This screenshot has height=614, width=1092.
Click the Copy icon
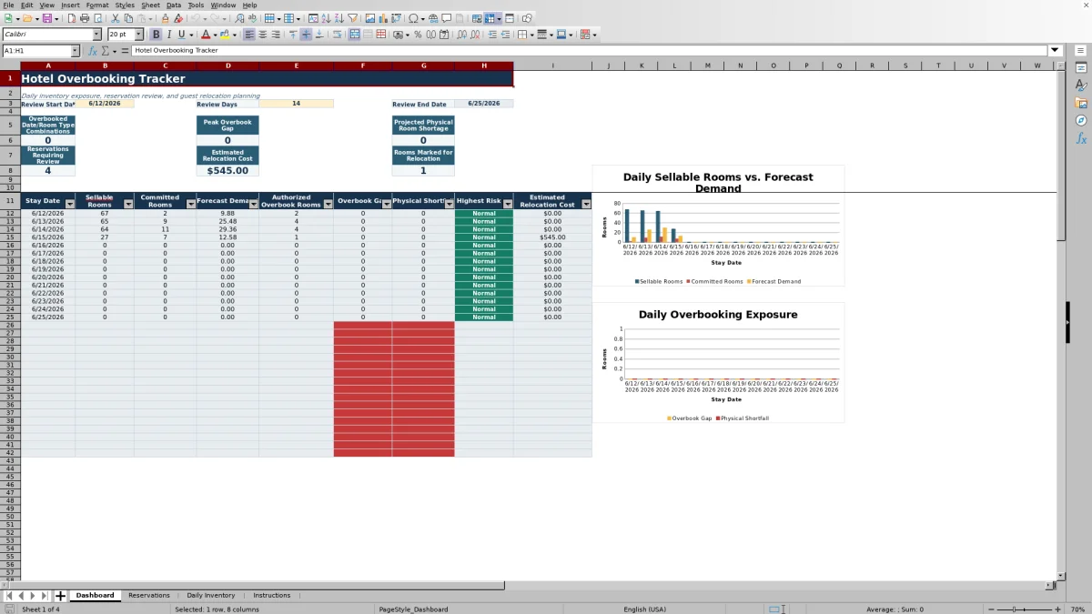pos(128,18)
